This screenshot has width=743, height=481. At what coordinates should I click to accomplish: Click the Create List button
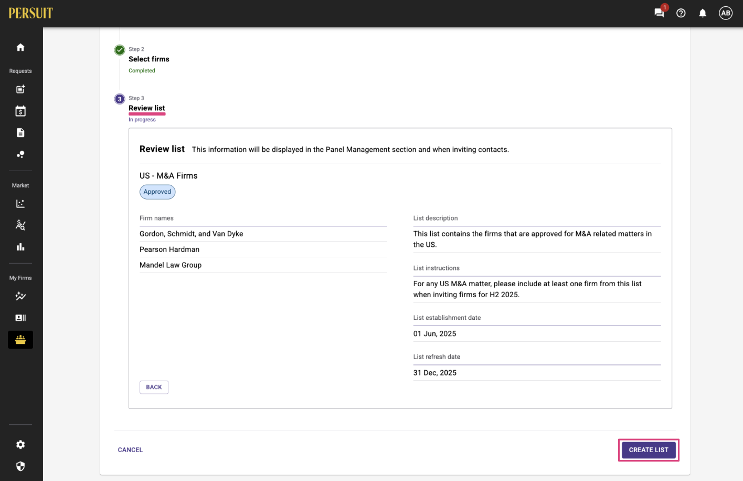click(x=649, y=450)
